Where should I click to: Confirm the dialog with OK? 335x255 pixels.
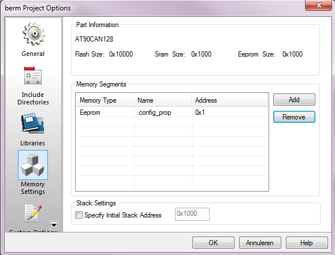[x=213, y=243]
